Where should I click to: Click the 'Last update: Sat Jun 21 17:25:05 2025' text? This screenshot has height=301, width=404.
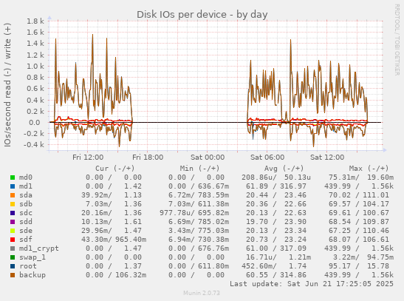[x=312, y=284]
